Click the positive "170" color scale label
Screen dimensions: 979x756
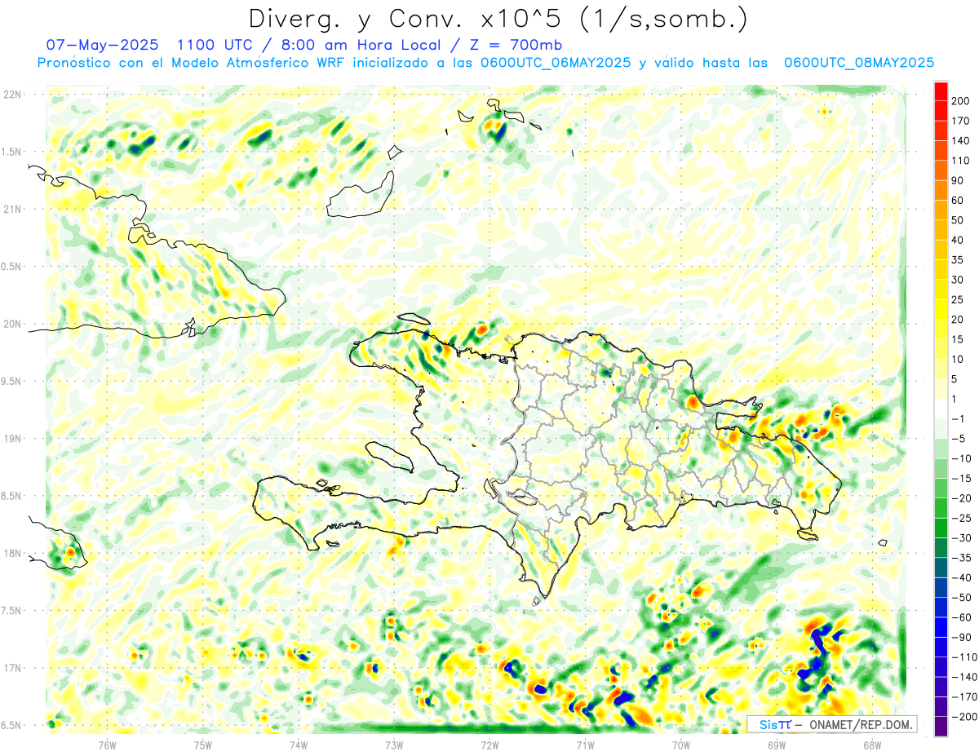click(961, 121)
